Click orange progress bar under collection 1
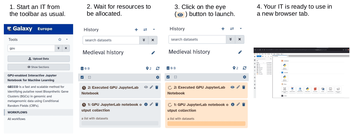 click(206, 123)
